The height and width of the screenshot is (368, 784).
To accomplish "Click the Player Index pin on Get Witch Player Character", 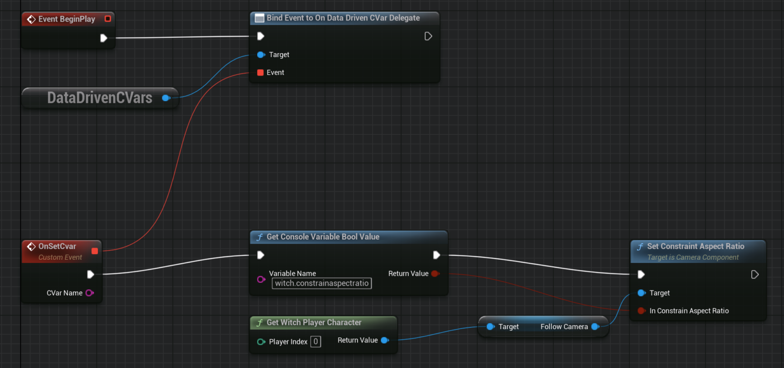I will point(261,341).
